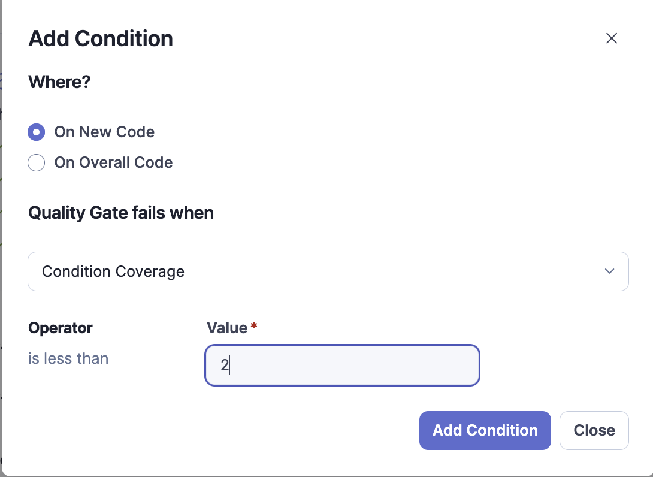Click the Quality Gate fails when heading
This screenshot has height=477, width=653.
coord(121,213)
